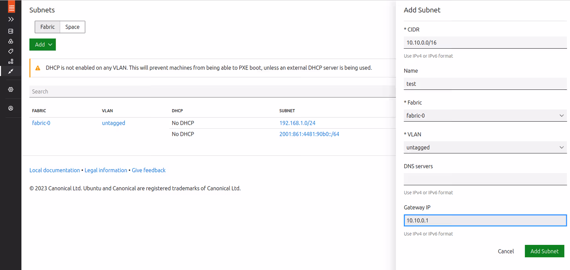The image size is (570, 270).
Task: Expand the sidebar with double-chevron icon
Action: point(11,19)
